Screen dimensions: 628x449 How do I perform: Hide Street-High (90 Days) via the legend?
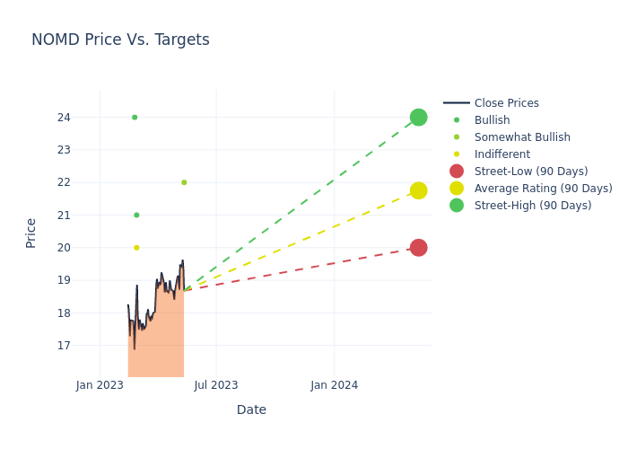tap(532, 206)
